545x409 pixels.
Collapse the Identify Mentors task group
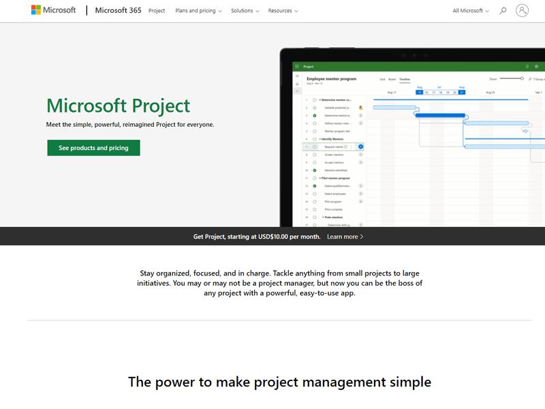[x=320, y=139]
